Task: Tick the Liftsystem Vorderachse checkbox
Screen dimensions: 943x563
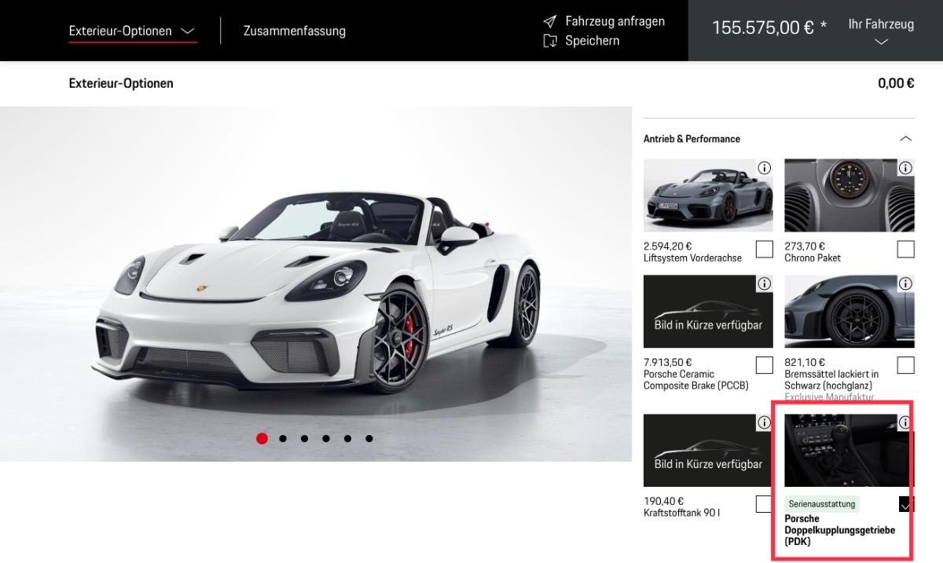Action: point(764,249)
